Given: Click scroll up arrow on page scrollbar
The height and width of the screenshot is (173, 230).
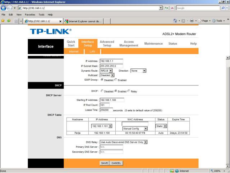Looking at the screenshot, I should pyautogui.click(x=227, y=58).
